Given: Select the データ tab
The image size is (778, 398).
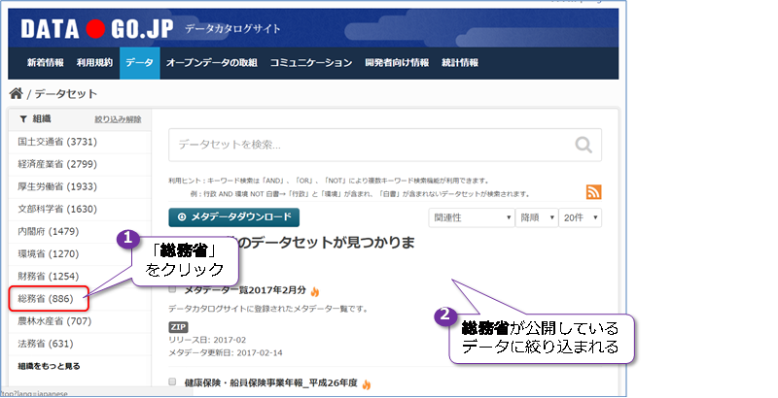Looking at the screenshot, I should (x=139, y=63).
